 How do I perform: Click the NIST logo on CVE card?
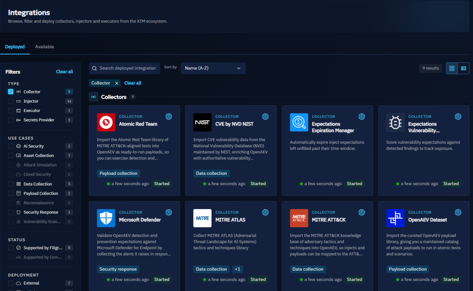click(x=202, y=122)
